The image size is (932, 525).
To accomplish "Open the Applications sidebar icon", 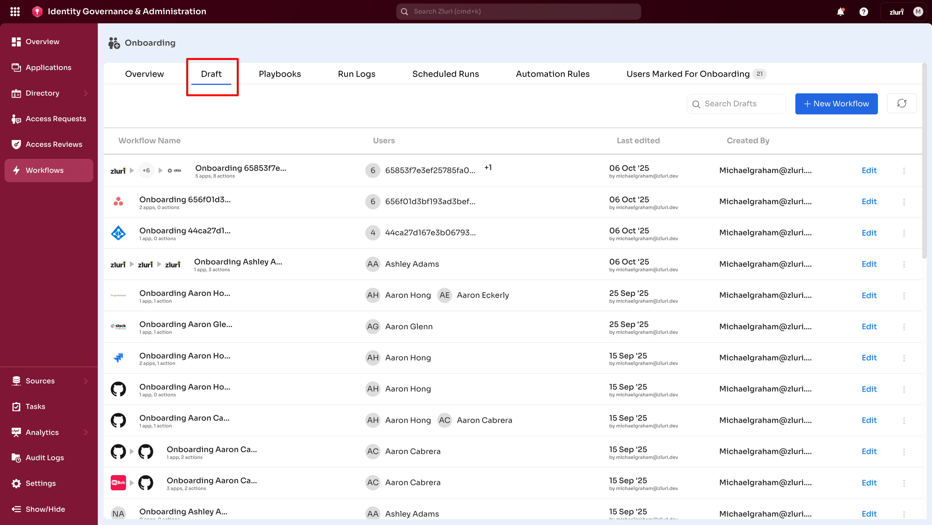I will 16,68.
